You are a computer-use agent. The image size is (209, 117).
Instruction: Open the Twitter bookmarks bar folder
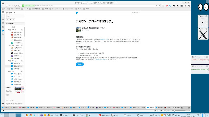(x=79, y=9)
